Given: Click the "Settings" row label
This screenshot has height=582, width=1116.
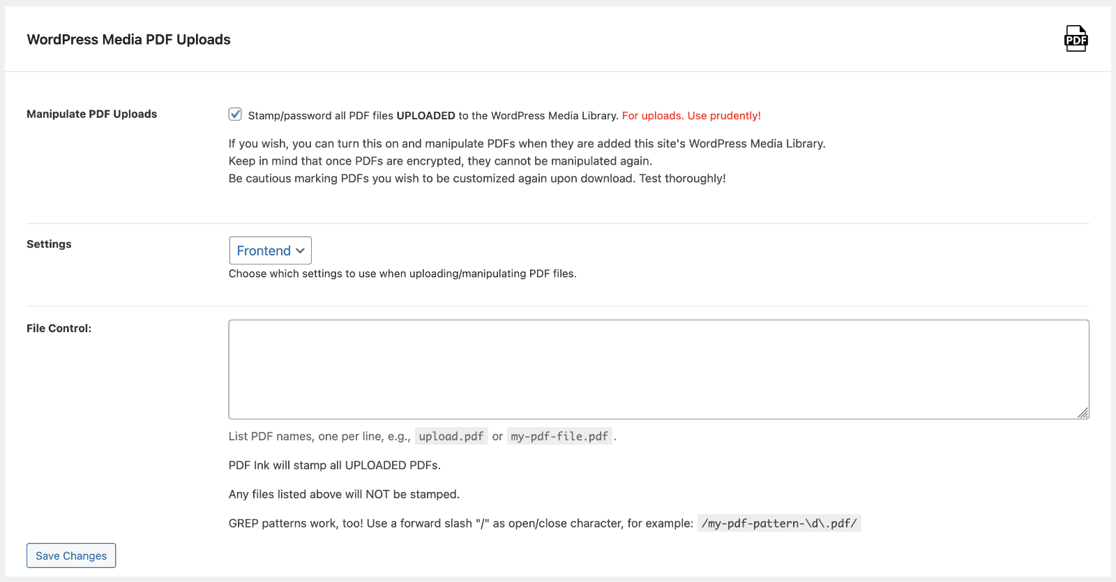Looking at the screenshot, I should [49, 244].
